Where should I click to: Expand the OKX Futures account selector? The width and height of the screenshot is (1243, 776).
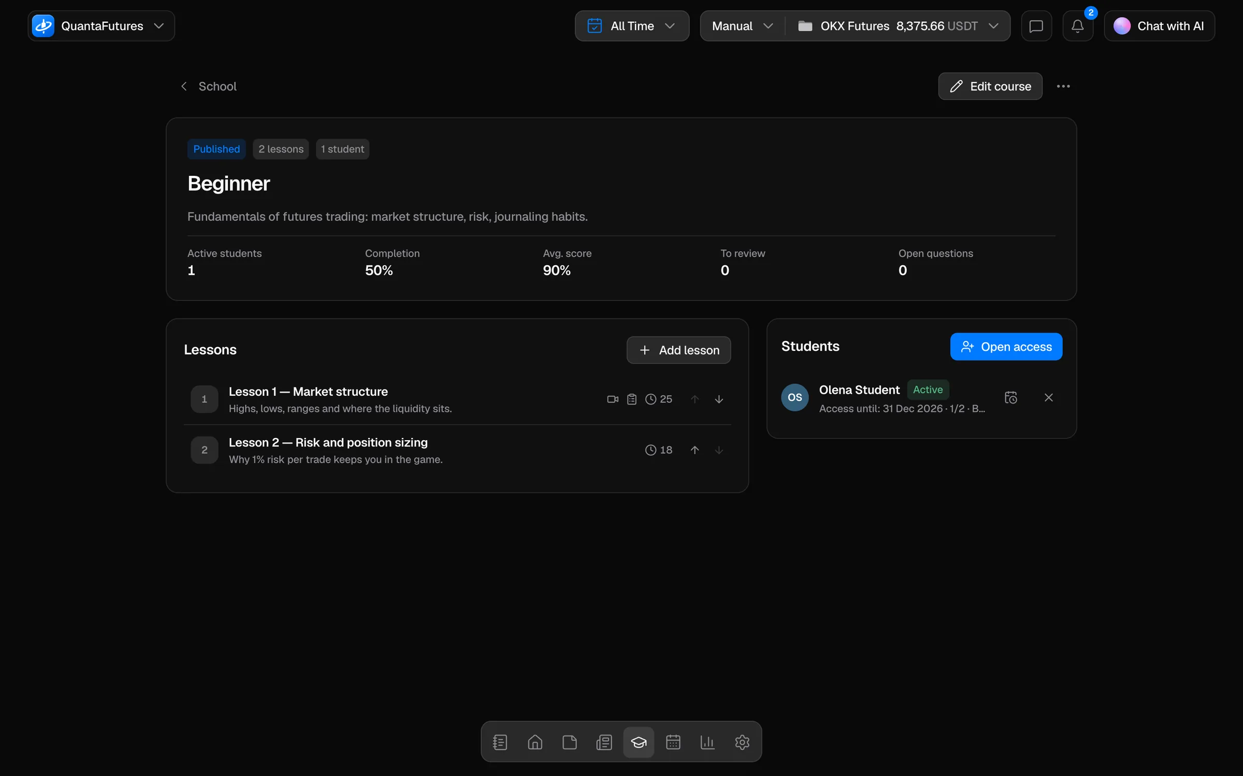[898, 26]
